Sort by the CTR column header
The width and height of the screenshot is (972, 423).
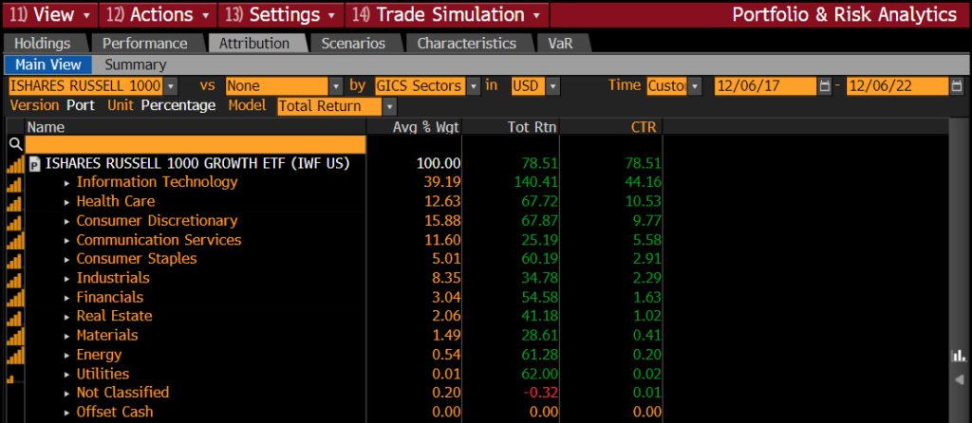click(x=611, y=127)
